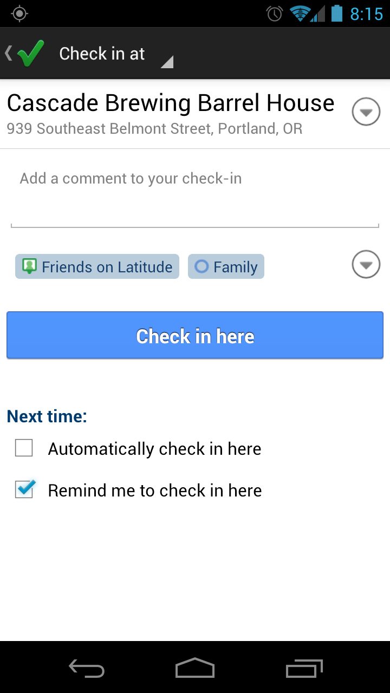This screenshot has width=390, height=693.
Task: Tap the Friends on Latitude icon
Action: click(x=29, y=266)
